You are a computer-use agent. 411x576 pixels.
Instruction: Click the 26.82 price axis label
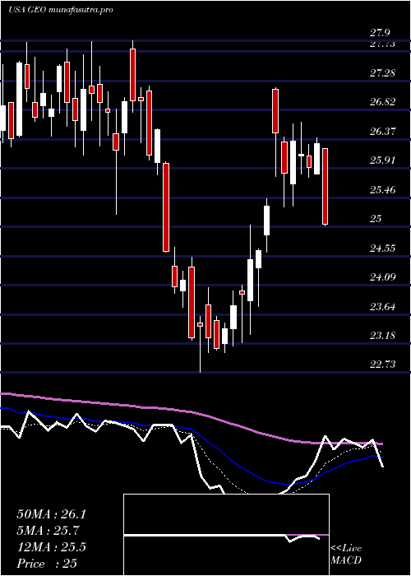click(x=382, y=102)
